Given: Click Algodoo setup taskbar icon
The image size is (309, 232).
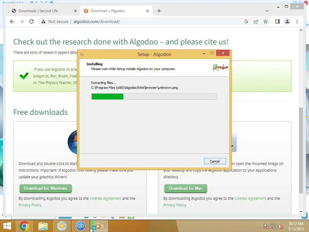Looking at the screenshot, I should (x=99, y=226).
